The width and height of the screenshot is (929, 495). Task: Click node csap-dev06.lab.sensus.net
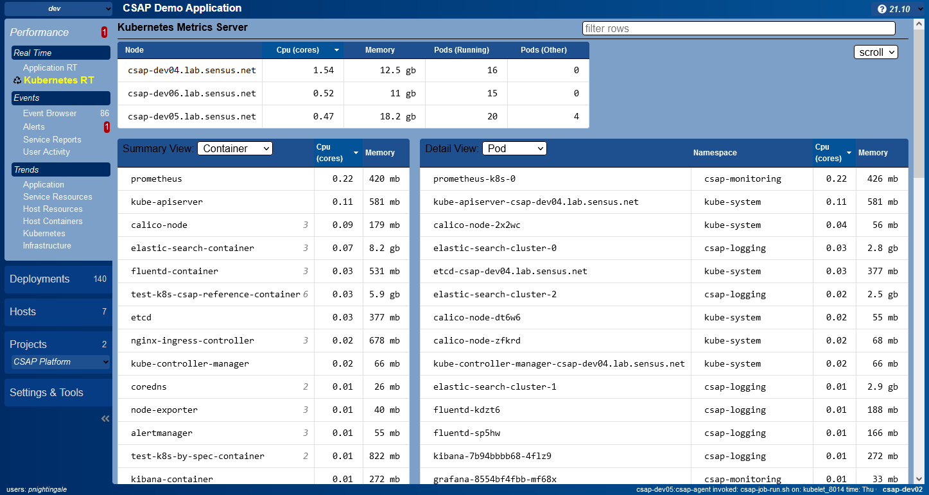(x=192, y=93)
